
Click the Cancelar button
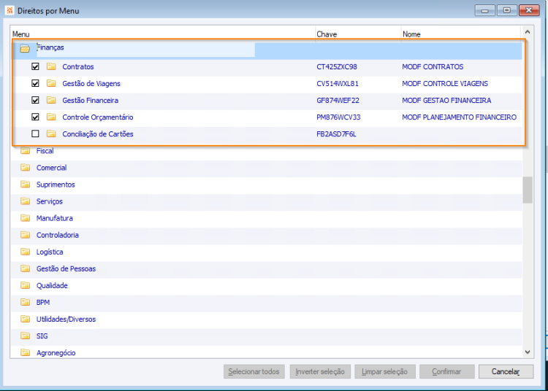point(506,371)
